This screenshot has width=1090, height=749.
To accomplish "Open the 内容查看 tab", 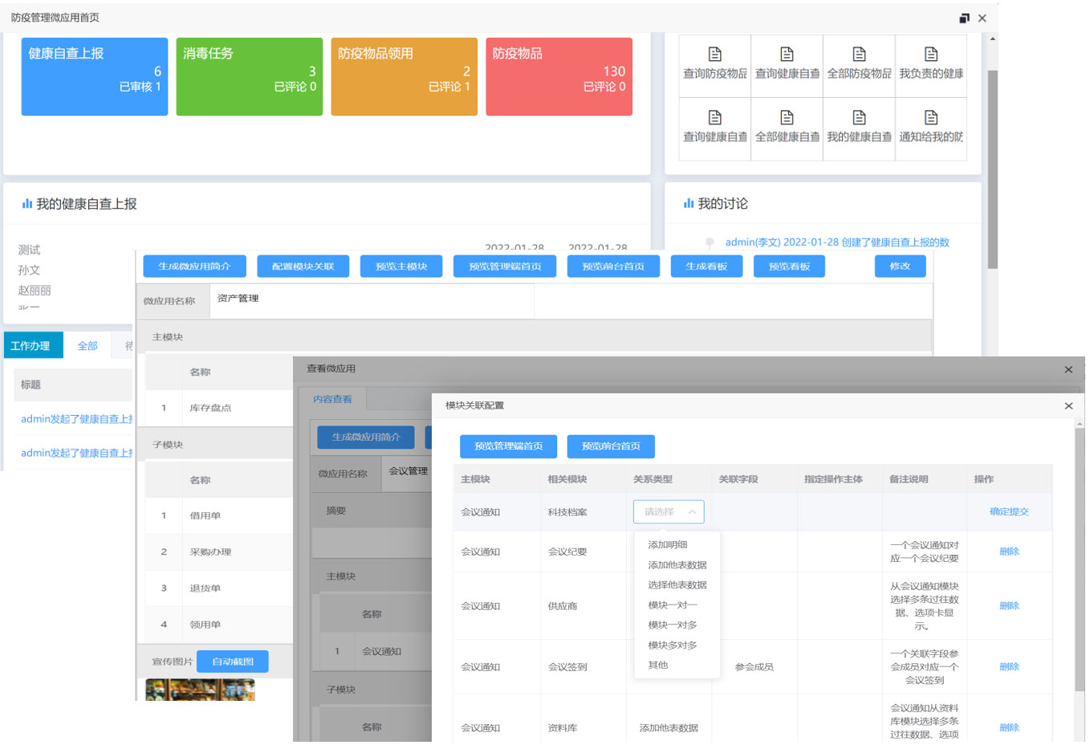I will coord(332,400).
